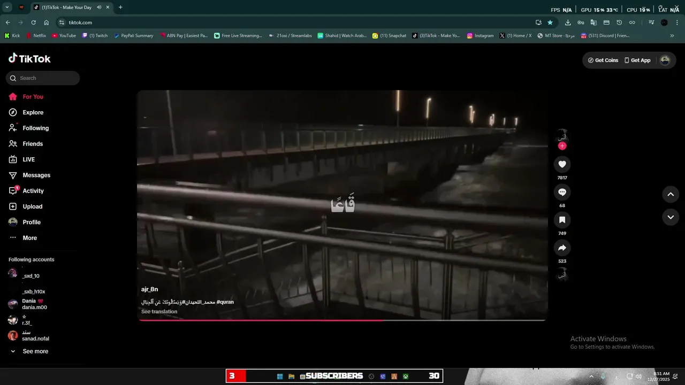
Task: Open the comments bubble icon
Action: [x=562, y=192]
